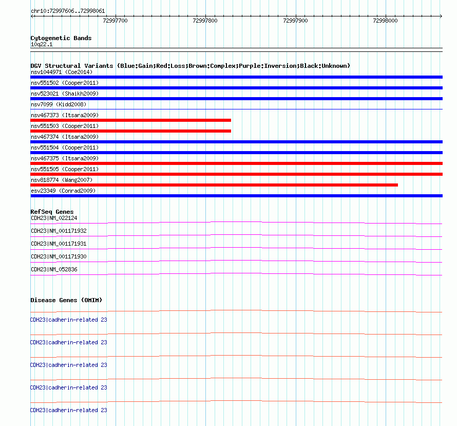The image size is (457, 426).
Task: Select the Disease Genes (OMIM) track title
Action: [66, 300]
